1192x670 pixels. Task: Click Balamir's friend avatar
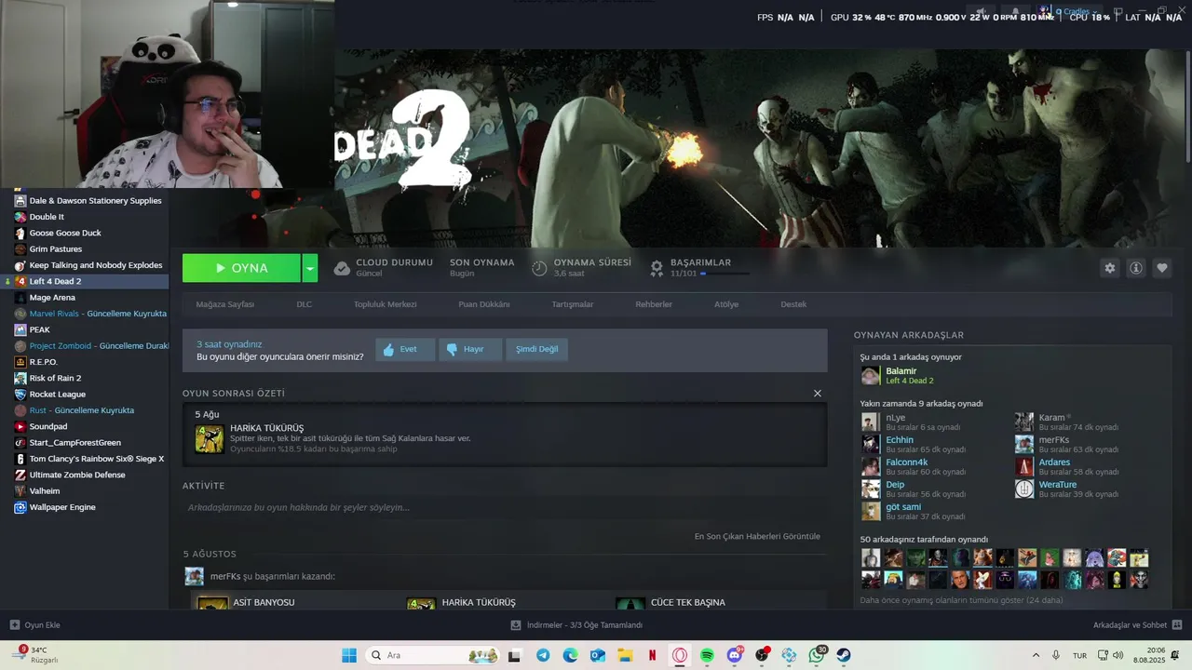click(x=870, y=376)
